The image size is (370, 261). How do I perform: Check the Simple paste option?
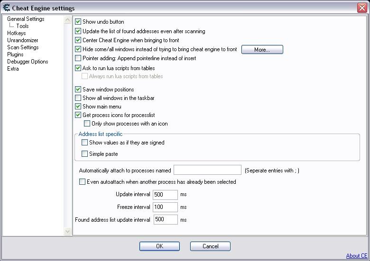click(84, 154)
